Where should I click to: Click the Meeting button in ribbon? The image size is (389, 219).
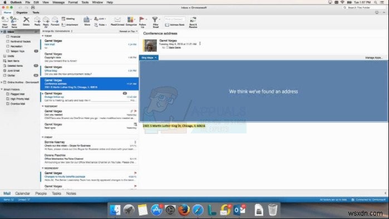coord(68,18)
